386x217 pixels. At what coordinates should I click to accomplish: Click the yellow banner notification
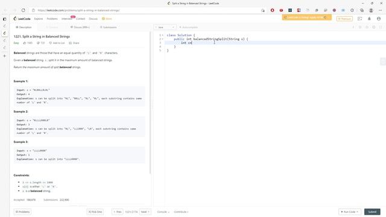(x=307, y=17)
